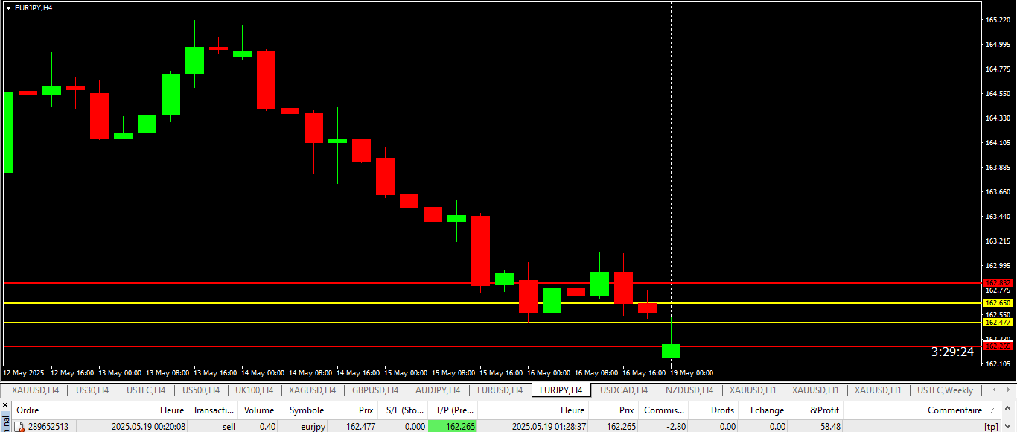Click the 164.105 price axis value
Screen dimensions: 1017x432
[x=998, y=143]
